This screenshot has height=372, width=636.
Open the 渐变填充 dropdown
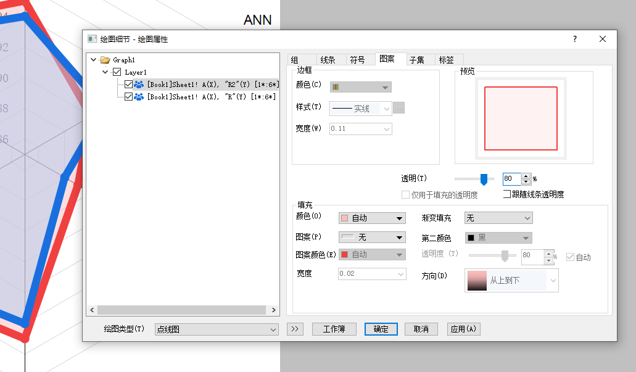pyautogui.click(x=498, y=218)
